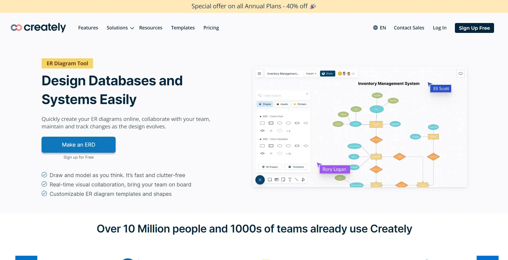Click the pin icon beside Search Items

click(307, 94)
